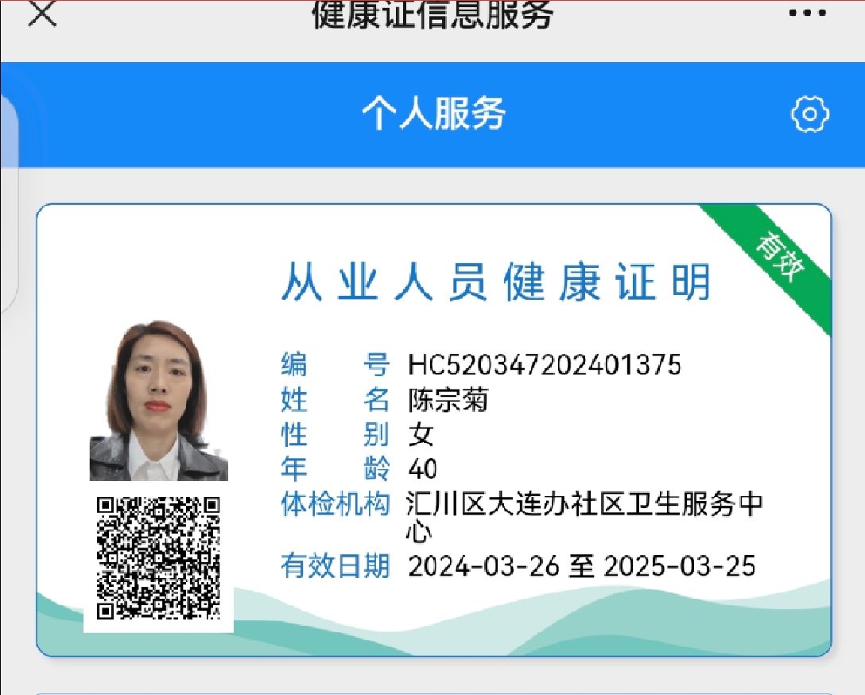The height and width of the screenshot is (695, 865).
Task: Click the 姓名 field label
Action: click(335, 400)
